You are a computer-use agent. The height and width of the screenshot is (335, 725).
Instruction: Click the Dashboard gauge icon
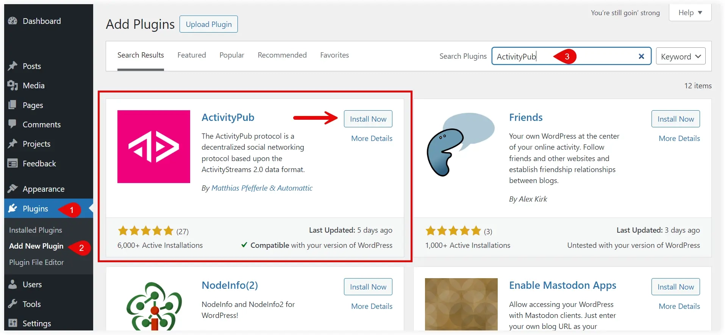pyautogui.click(x=12, y=21)
